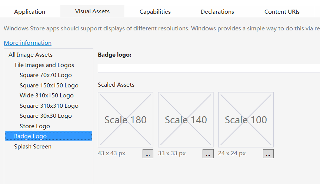Open the Application tab
This screenshot has height=184, width=320.
[x=30, y=12]
